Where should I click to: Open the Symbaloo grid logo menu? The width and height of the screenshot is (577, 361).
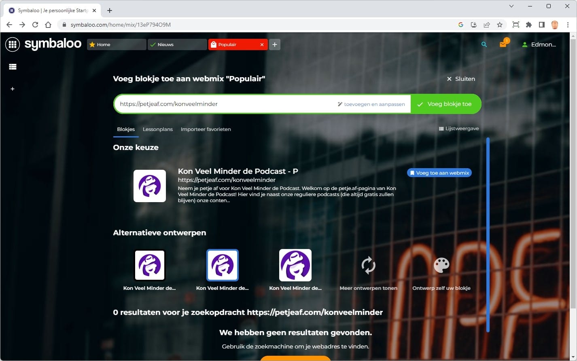point(13,44)
